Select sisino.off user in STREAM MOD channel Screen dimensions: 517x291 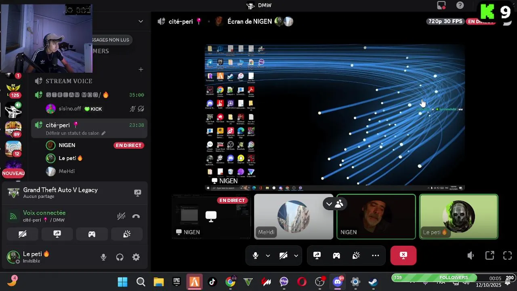[69, 109]
